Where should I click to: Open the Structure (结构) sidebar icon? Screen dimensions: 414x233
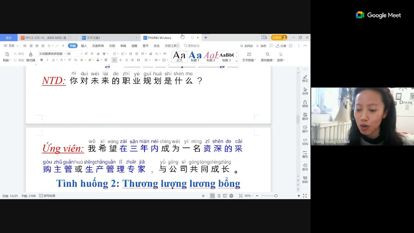tap(305, 141)
